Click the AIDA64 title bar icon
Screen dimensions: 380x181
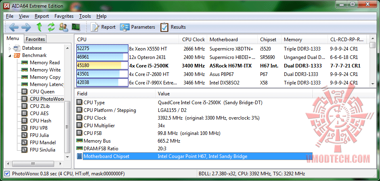pyautogui.click(x=6, y=6)
